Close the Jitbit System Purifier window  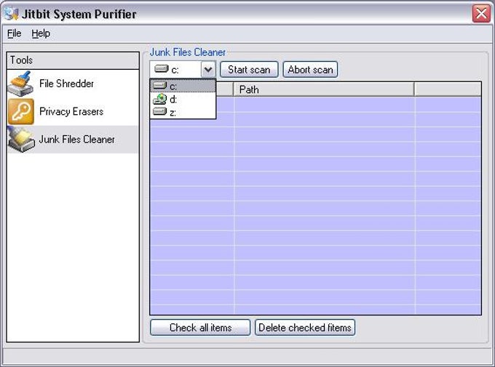pyautogui.click(x=481, y=14)
